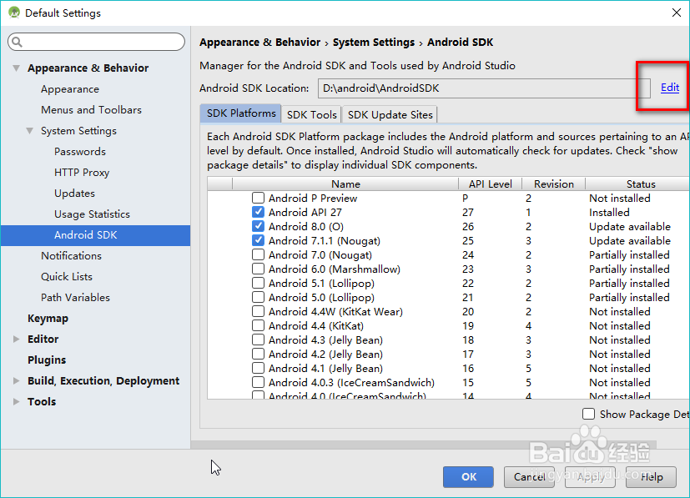The height and width of the screenshot is (498, 690).
Task: Check Android 5.1 (Lollipop) checkbox
Action: [x=259, y=283]
